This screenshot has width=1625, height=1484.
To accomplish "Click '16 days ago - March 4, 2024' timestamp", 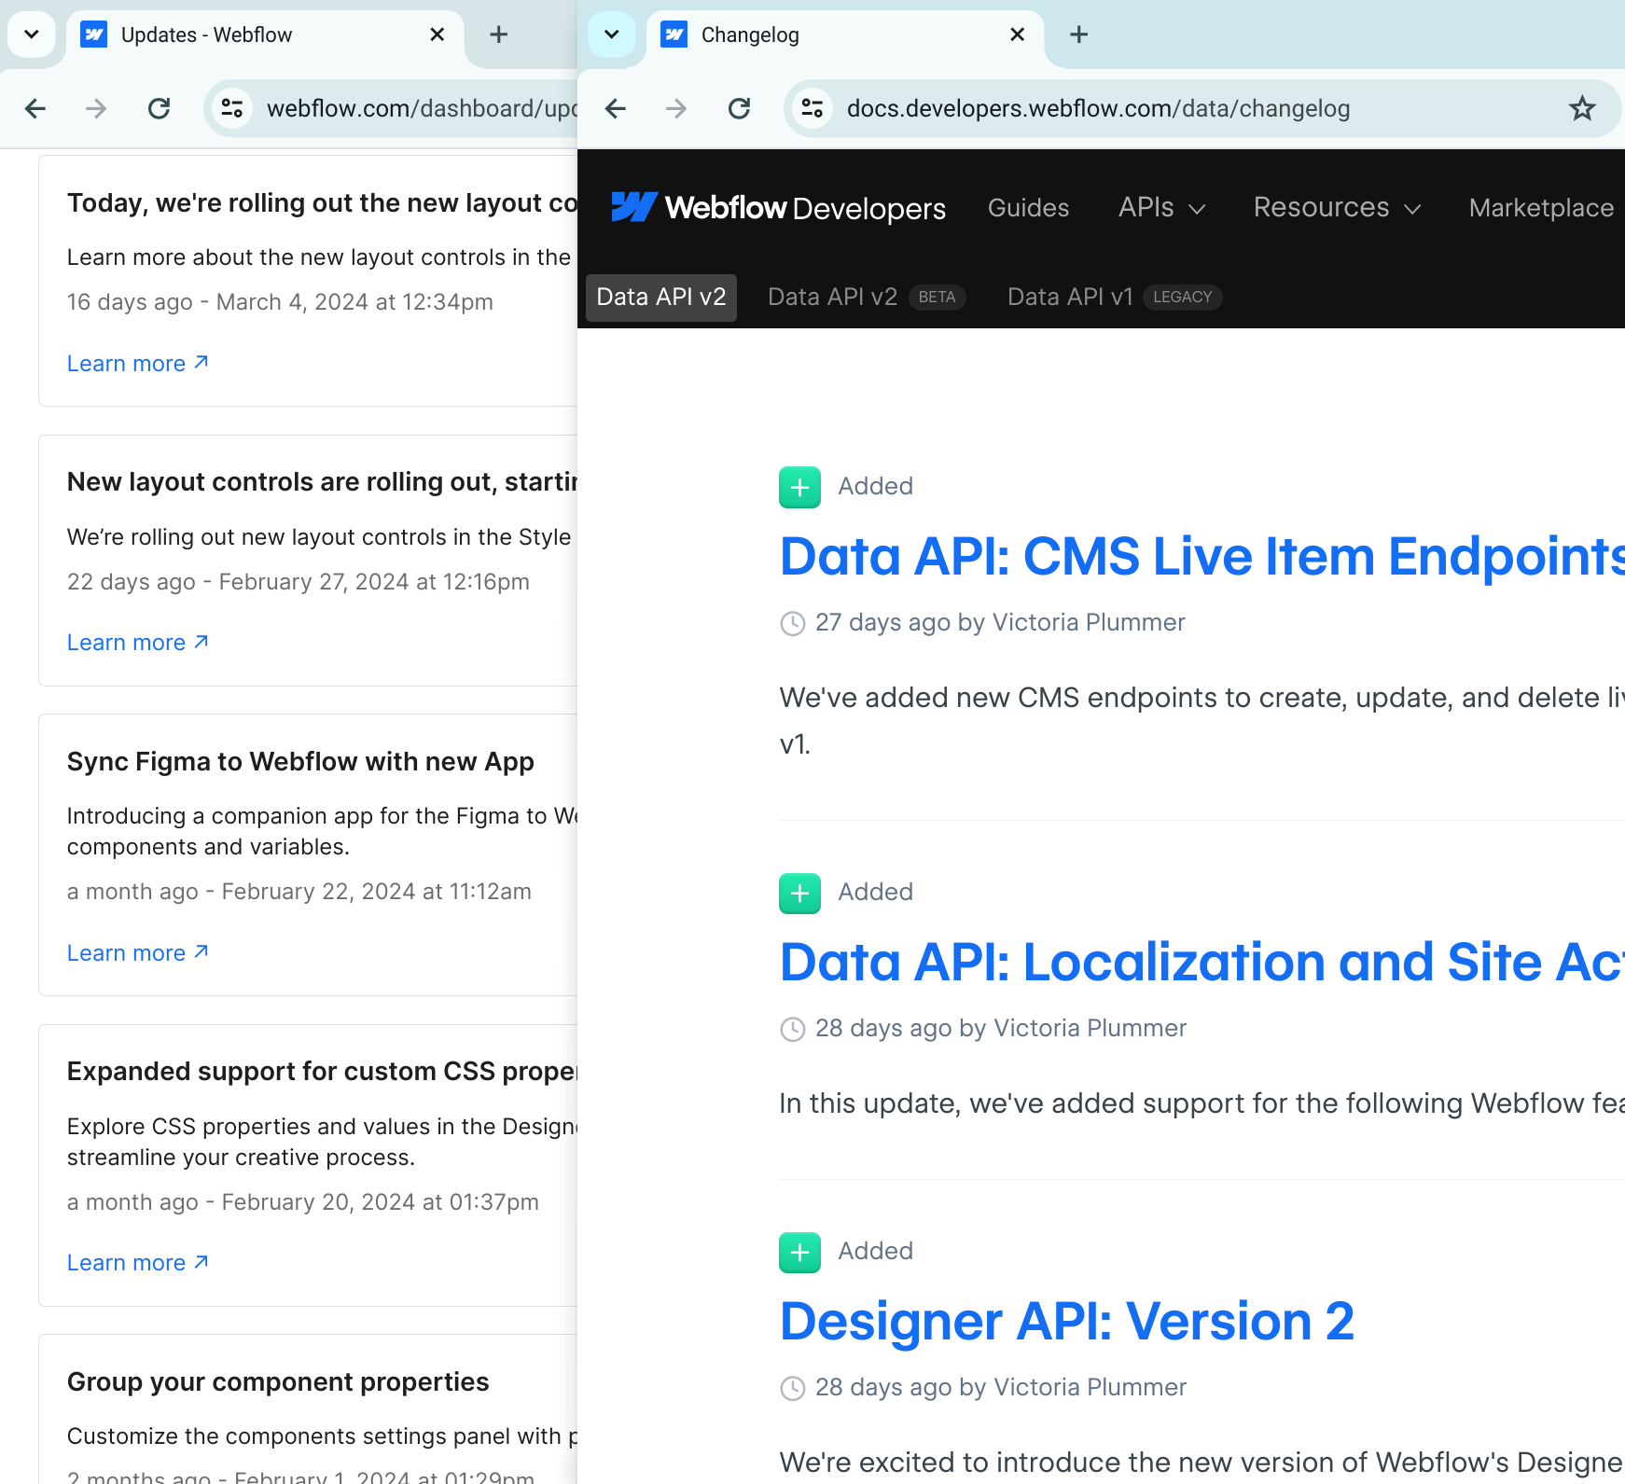I will pyautogui.click(x=280, y=302).
